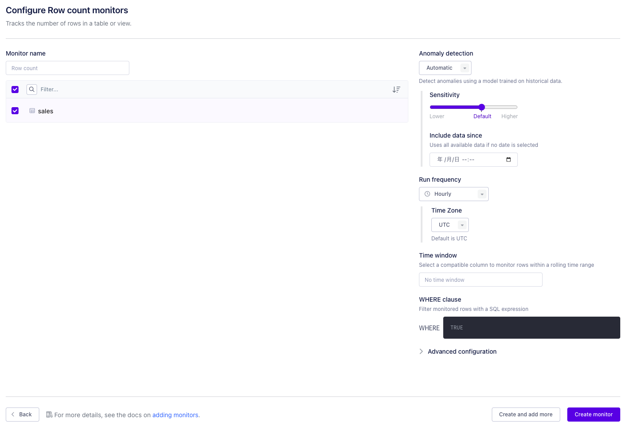Click the table icon next to sales
The height and width of the screenshot is (426, 626).
[x=32, y=111]
